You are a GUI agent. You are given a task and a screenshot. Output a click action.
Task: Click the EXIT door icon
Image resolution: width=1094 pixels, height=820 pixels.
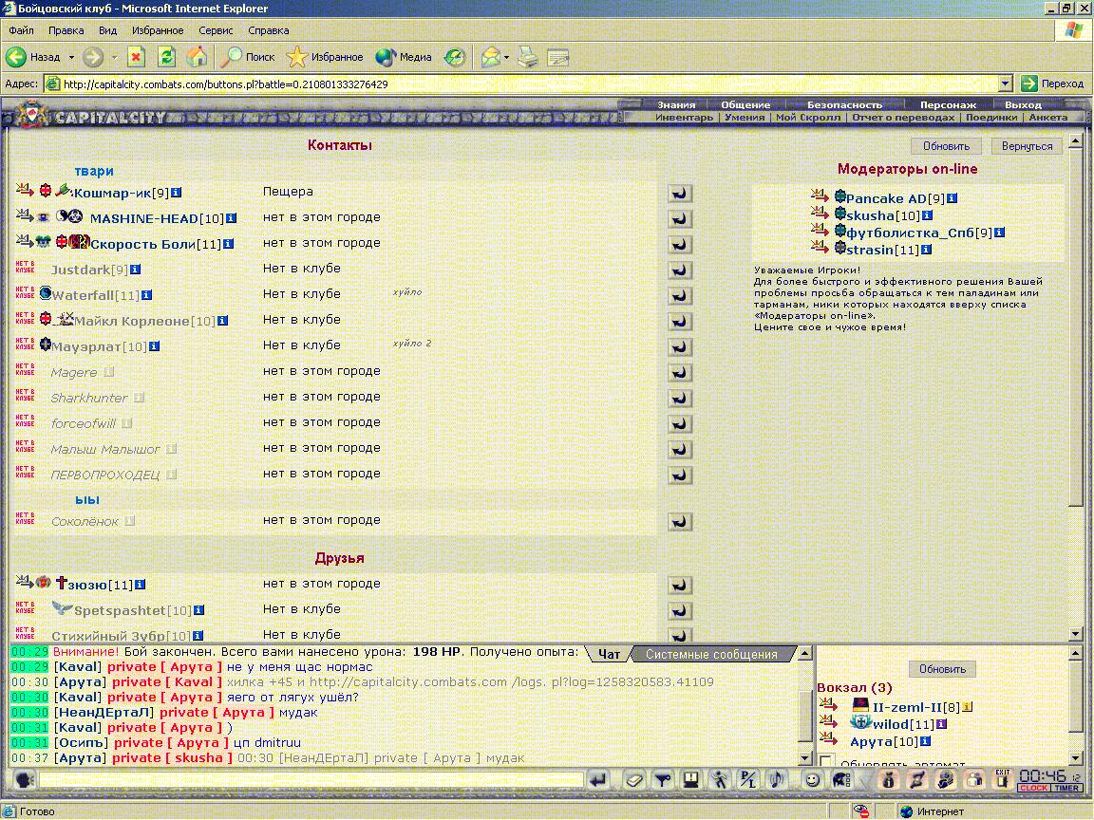[x=1003, y=778]
